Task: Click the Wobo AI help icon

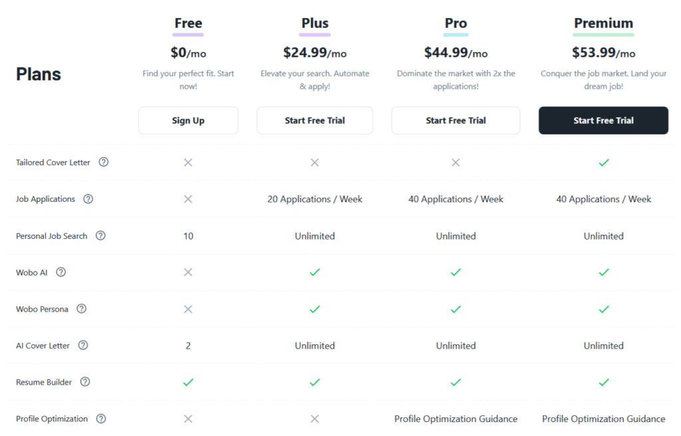Action: tap(61, 272)
